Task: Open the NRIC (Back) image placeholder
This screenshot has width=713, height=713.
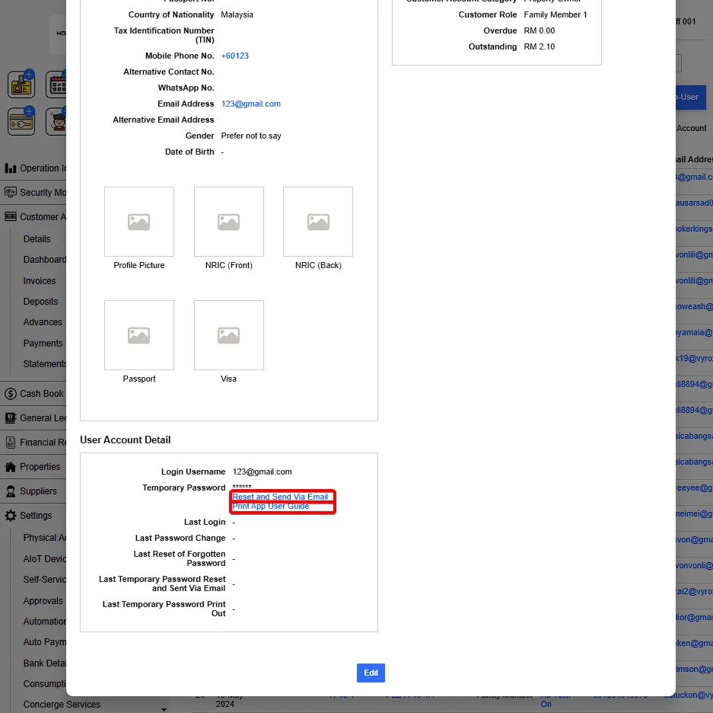Action: click(318, 222)
